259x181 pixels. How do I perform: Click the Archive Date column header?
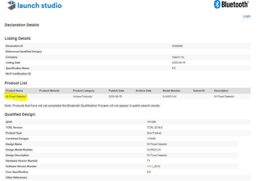pos(143,91)
